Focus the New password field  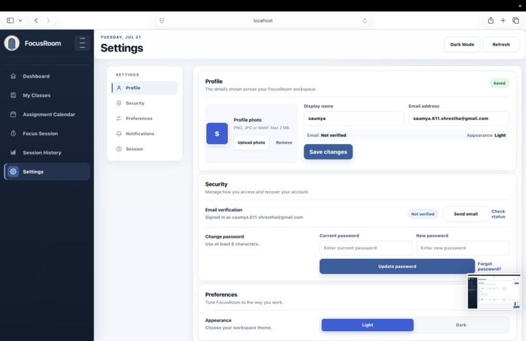click(x=463, y=248)
